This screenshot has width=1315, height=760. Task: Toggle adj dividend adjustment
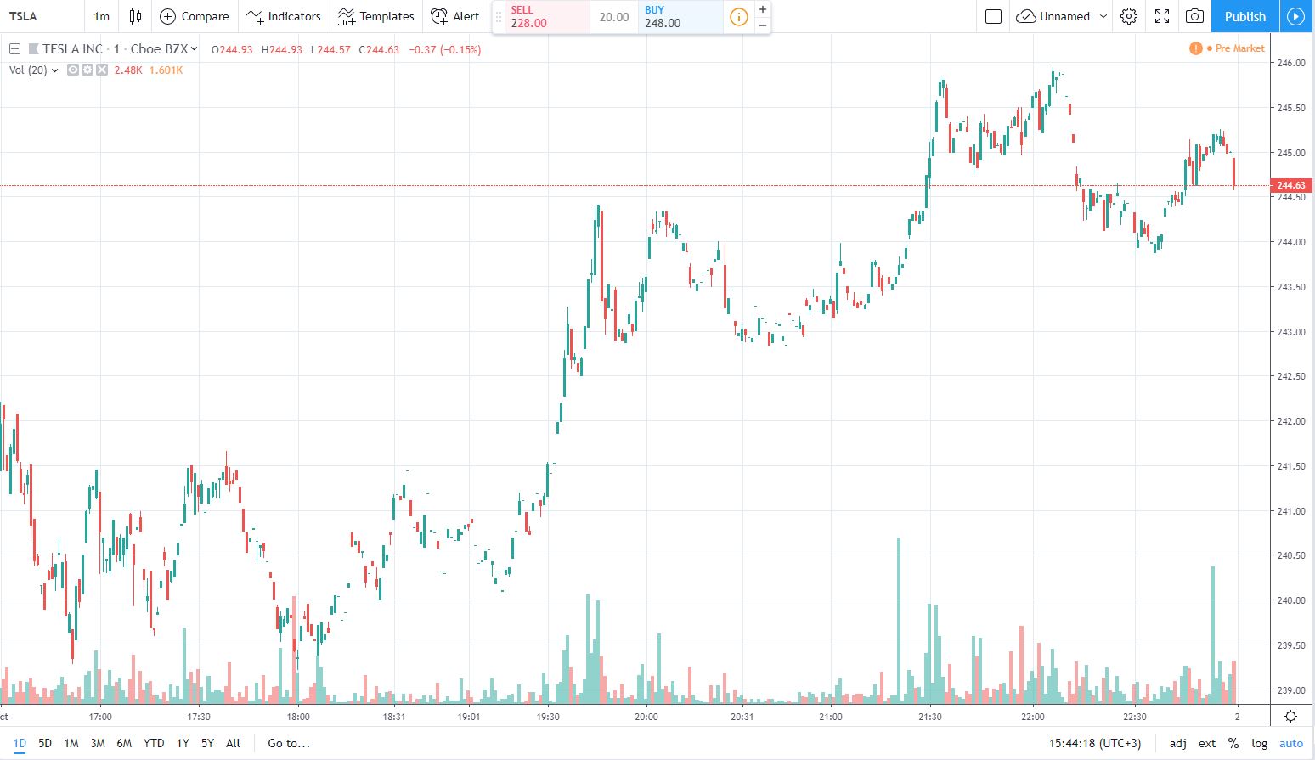1178,743
